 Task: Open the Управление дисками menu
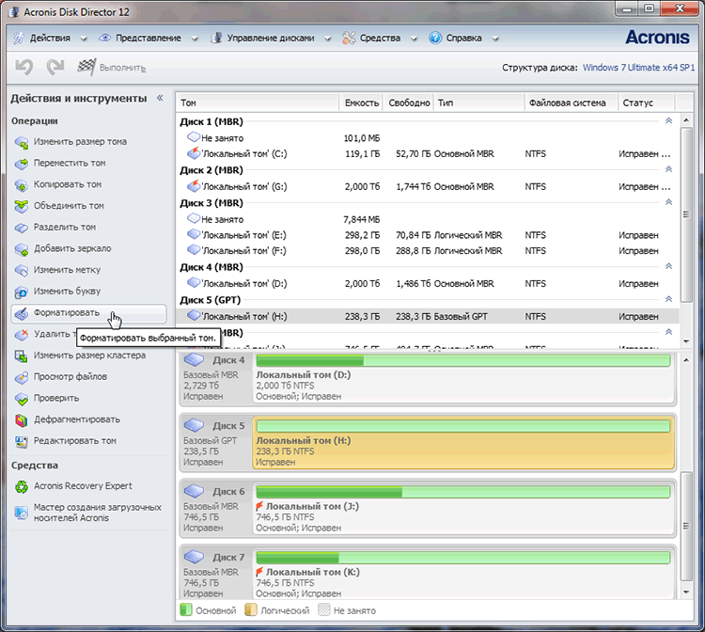pos(270,39)
